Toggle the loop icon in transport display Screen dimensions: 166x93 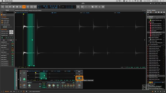63,7
